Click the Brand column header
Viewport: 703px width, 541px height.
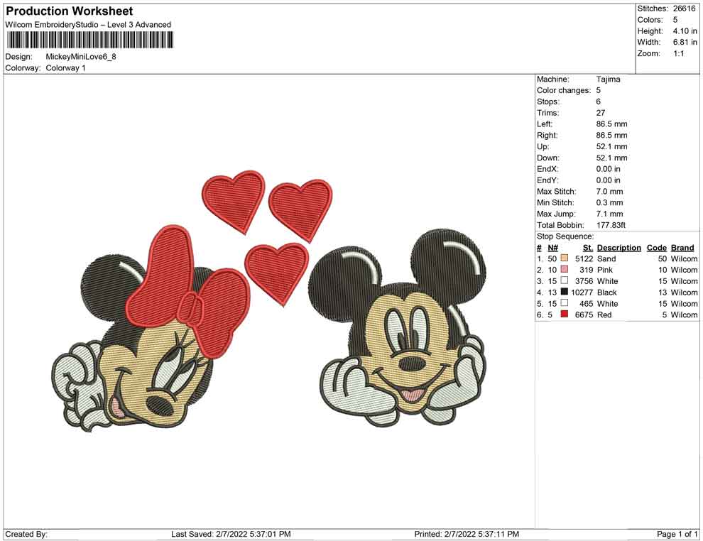pyautogui.click(x=682, y=248)
